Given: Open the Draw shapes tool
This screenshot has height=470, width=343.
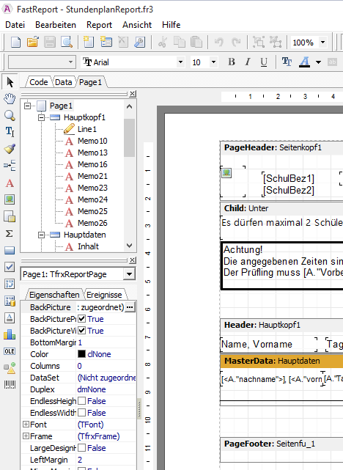Looking at the screenshot, I should click(x=10, y=368).
